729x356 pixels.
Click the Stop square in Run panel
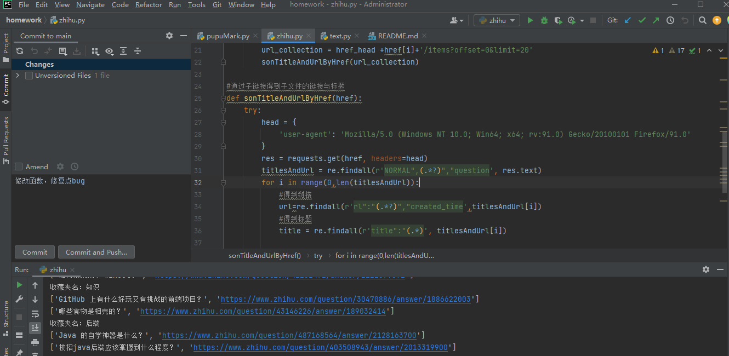click(20, 317)
